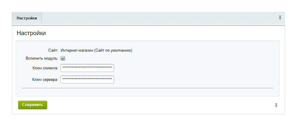This screenshot has width=297, height=126.
Task: Click the (Сайт по умолчанию) text
Action: point(113,50)
